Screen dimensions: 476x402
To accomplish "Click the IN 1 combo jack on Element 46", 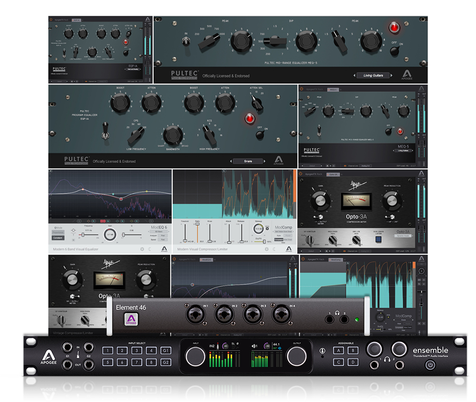I will point(195,315).
